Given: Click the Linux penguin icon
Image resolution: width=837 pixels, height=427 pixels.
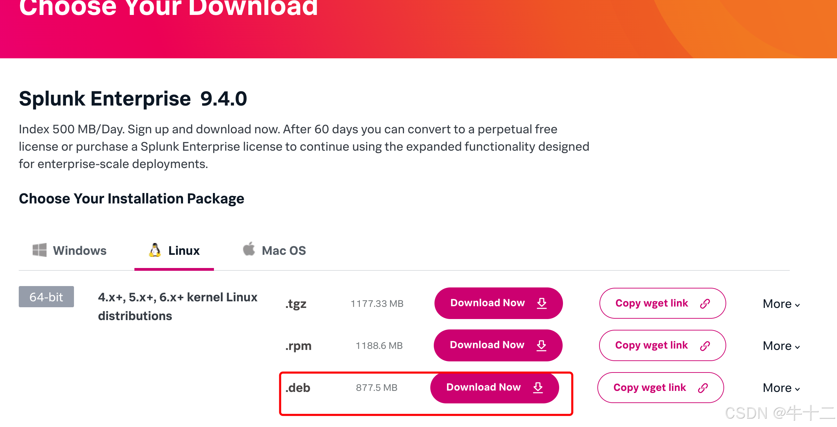Looking at the screenshot, I should (155, 250).
